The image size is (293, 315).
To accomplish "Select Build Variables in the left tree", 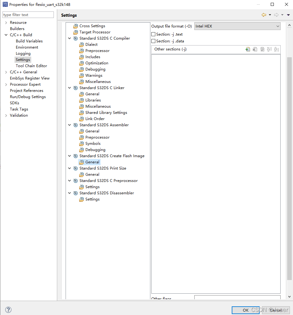I will point(29,41).
